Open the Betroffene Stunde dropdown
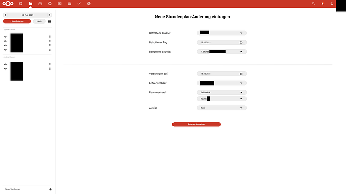 [222, 52]
